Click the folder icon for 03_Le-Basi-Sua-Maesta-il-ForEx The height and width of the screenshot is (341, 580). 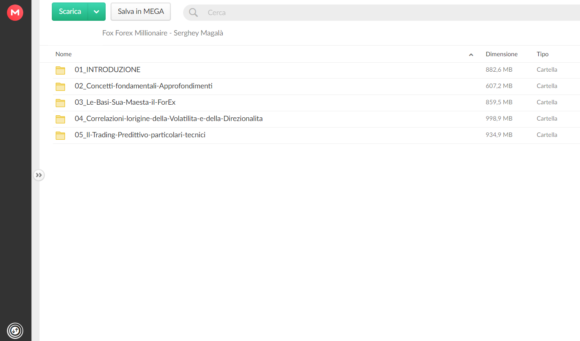[x=60, y=103]
